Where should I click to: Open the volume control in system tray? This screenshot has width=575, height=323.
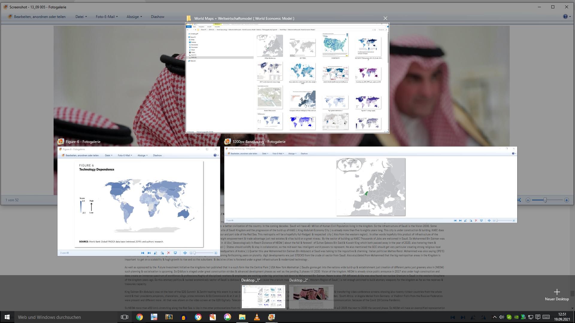502,317
